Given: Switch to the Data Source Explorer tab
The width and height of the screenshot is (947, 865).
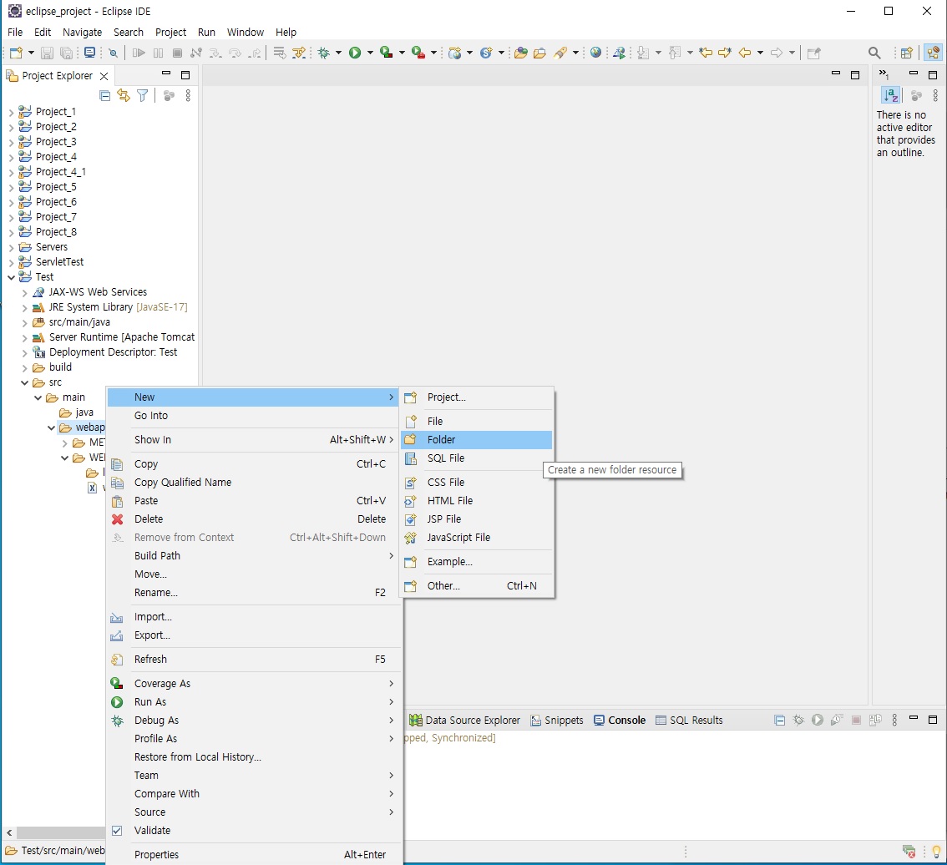Looking at the screenshot, I should pos(463,720).
